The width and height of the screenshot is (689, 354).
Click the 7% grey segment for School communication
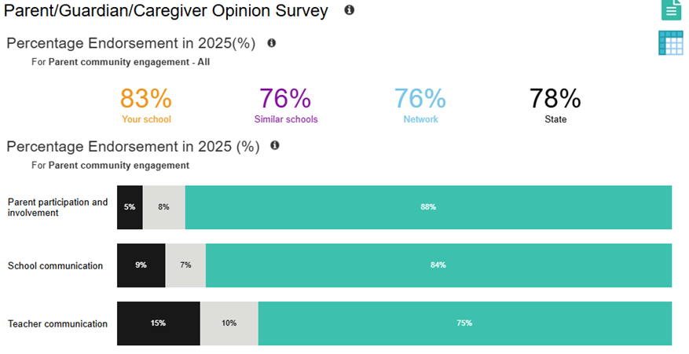[x=185, y=265]
